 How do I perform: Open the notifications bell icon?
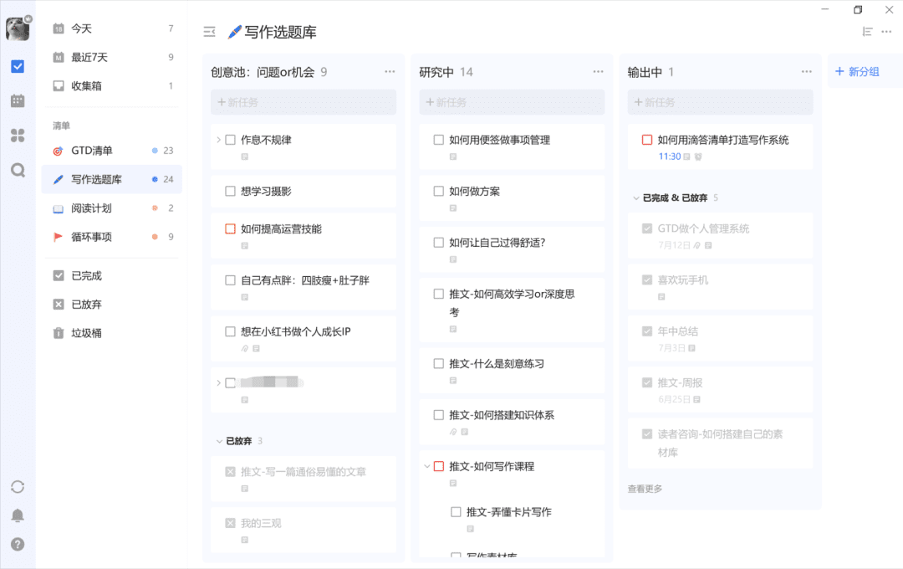click(x=18, y=515)
